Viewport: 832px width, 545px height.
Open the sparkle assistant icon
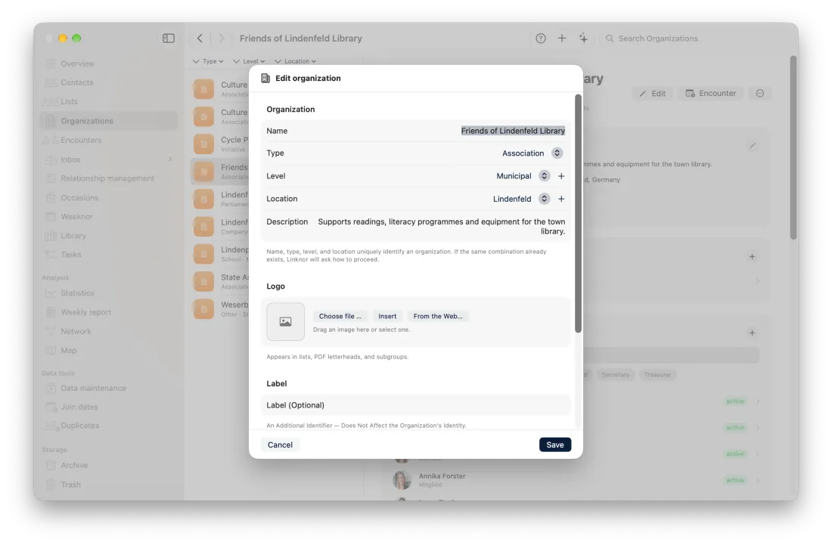pyautogui.click(x=583, y=38)
